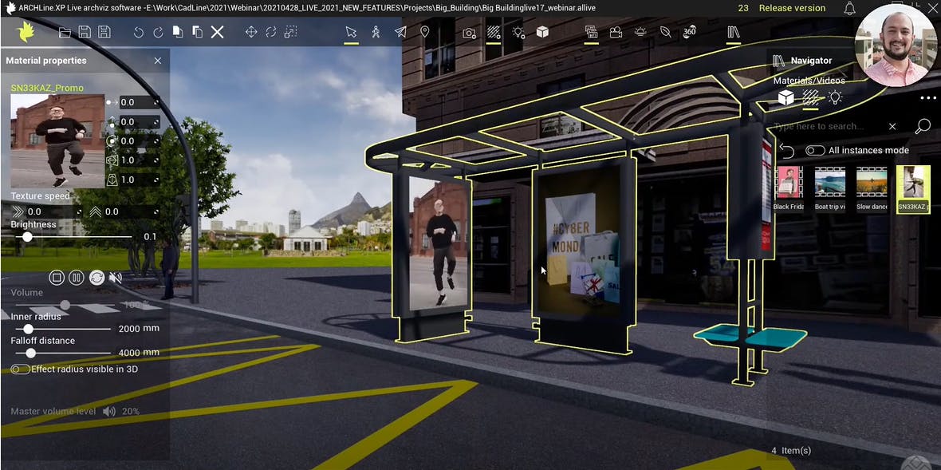Close the Material properties panel
This screenshot has height=470, width=941.
pyautogui.click(x=157, y=61)
